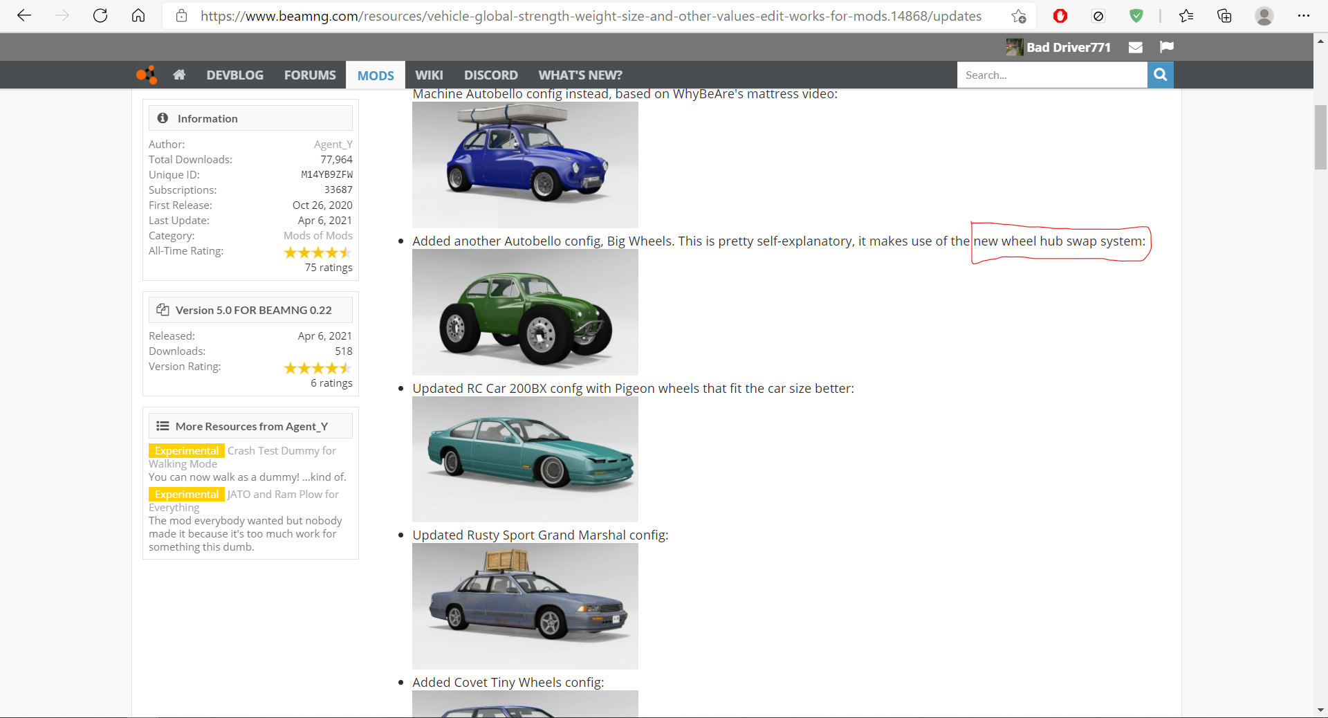Open the browser profile avatar
The height and width of the screenshot is (718, 1328).
(1264, 15)
